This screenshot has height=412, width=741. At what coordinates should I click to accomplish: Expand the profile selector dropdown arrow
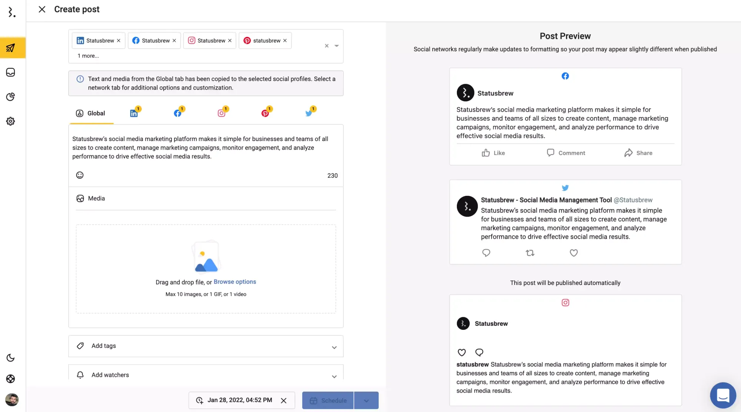337,46
